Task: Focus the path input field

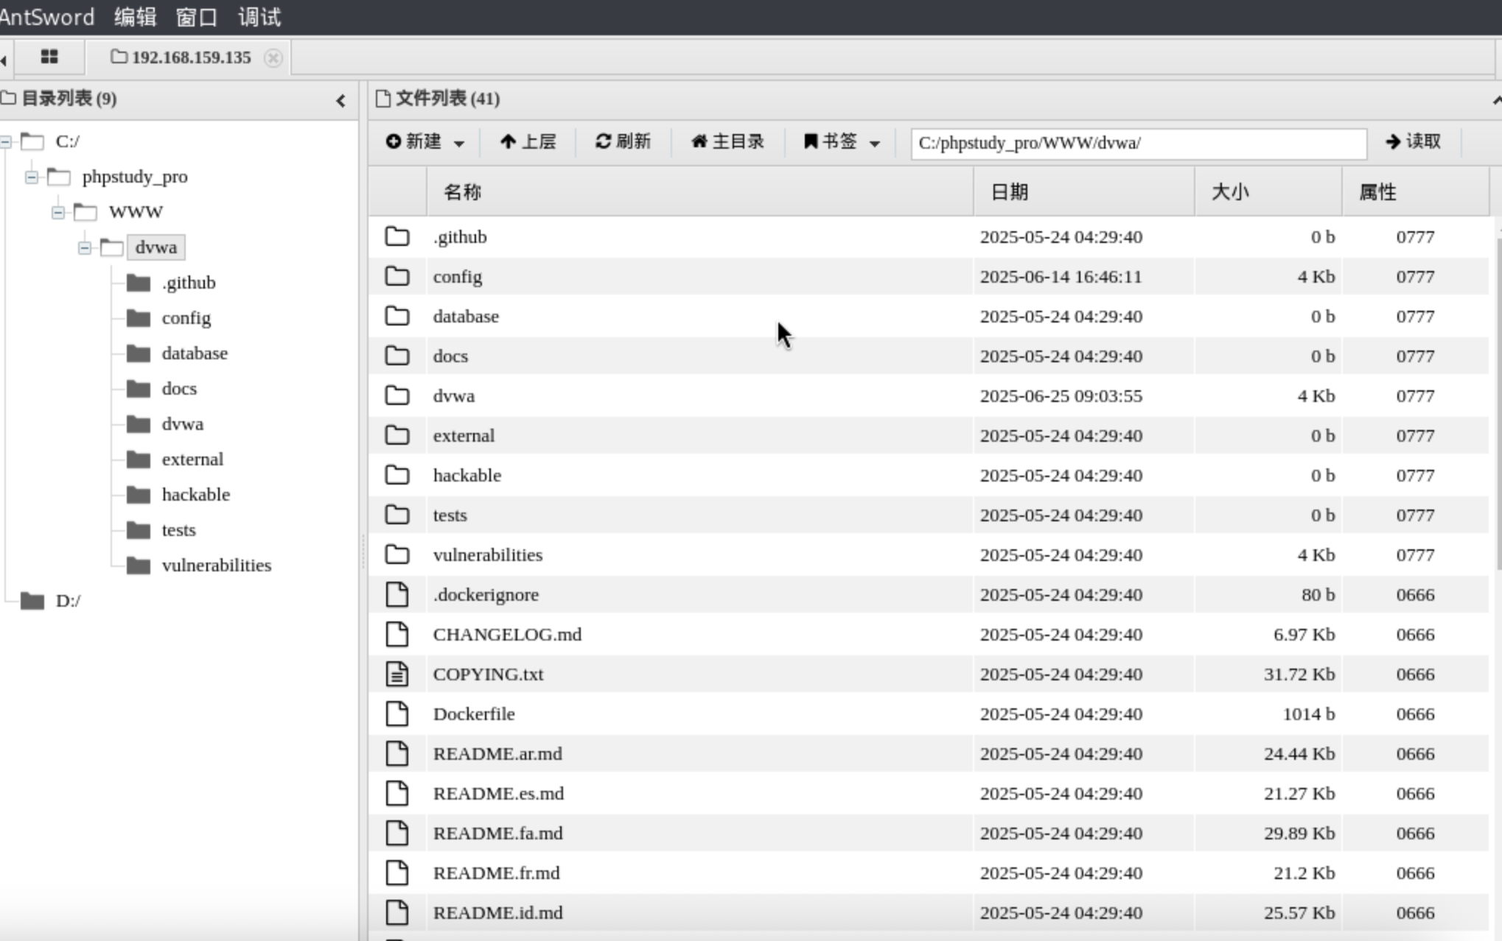Action: click(1139, 143)
